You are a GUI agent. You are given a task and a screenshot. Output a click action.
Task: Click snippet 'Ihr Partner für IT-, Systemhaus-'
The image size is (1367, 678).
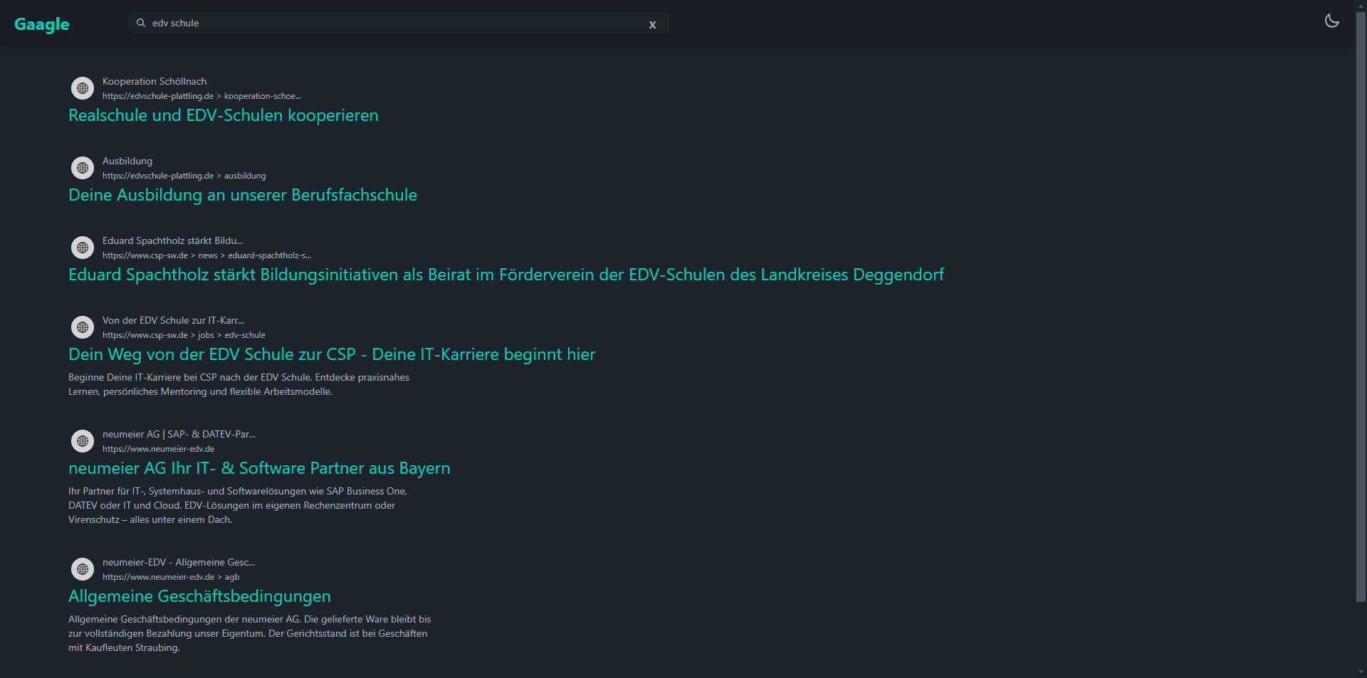238,505
